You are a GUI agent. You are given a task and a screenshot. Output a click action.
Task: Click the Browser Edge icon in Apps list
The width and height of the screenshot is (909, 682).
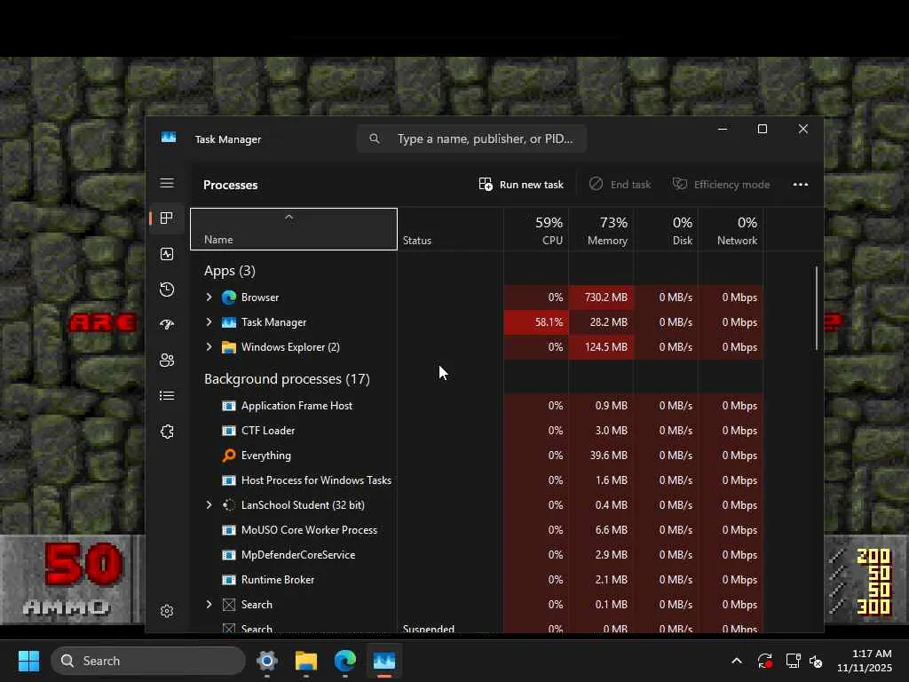click(x=229, y=297)
